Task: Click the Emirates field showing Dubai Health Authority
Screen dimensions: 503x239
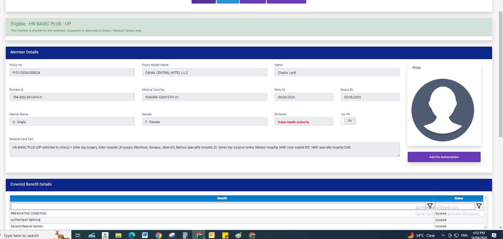Action: click(x=304, y=122)
